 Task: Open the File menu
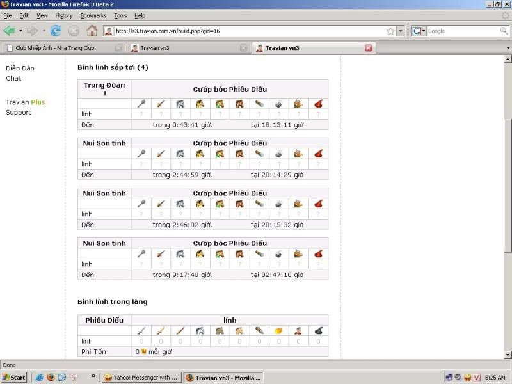(x=8, y=15)
